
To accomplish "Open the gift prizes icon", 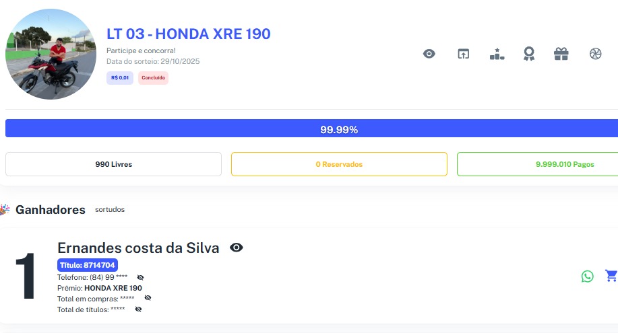I will click(x=561, y=54).
